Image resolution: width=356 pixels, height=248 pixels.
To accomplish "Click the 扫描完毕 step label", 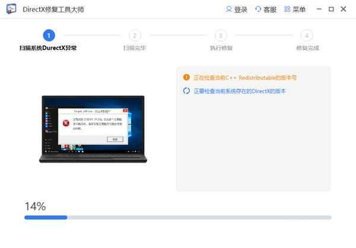I will coord(135,48).
